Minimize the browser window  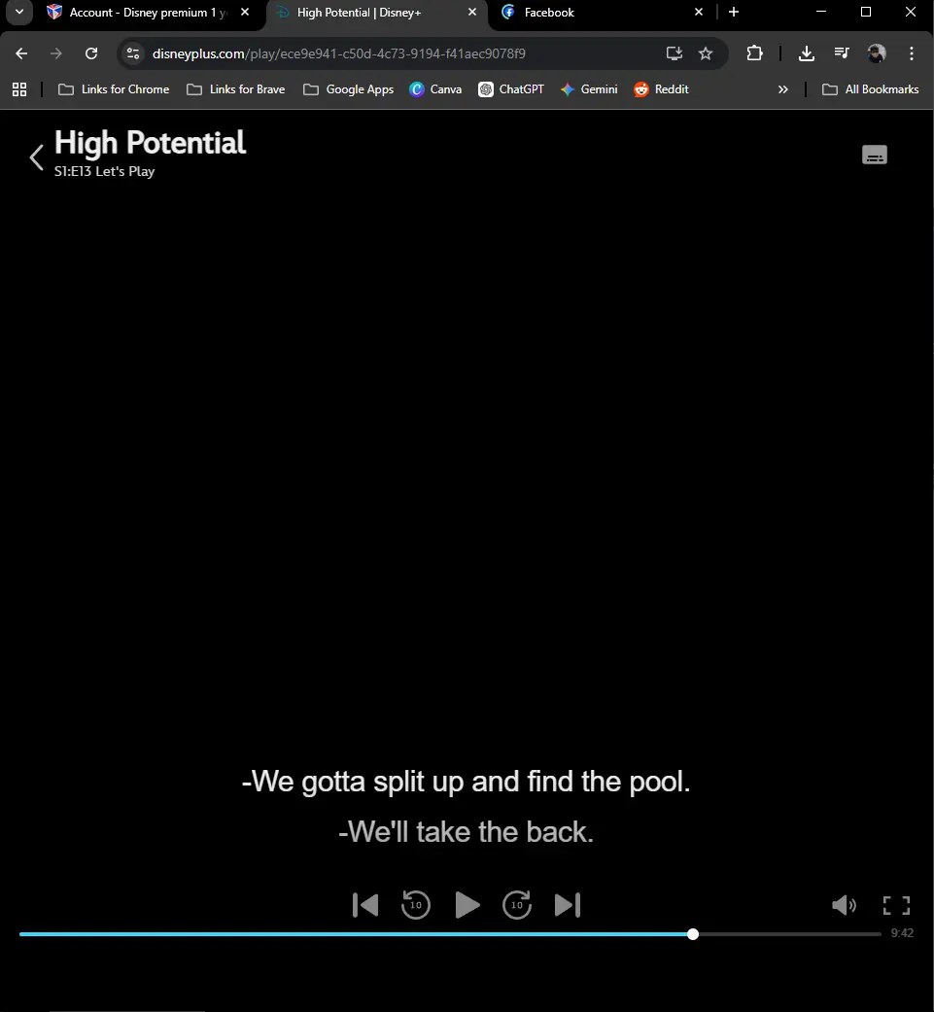[821, 12]
